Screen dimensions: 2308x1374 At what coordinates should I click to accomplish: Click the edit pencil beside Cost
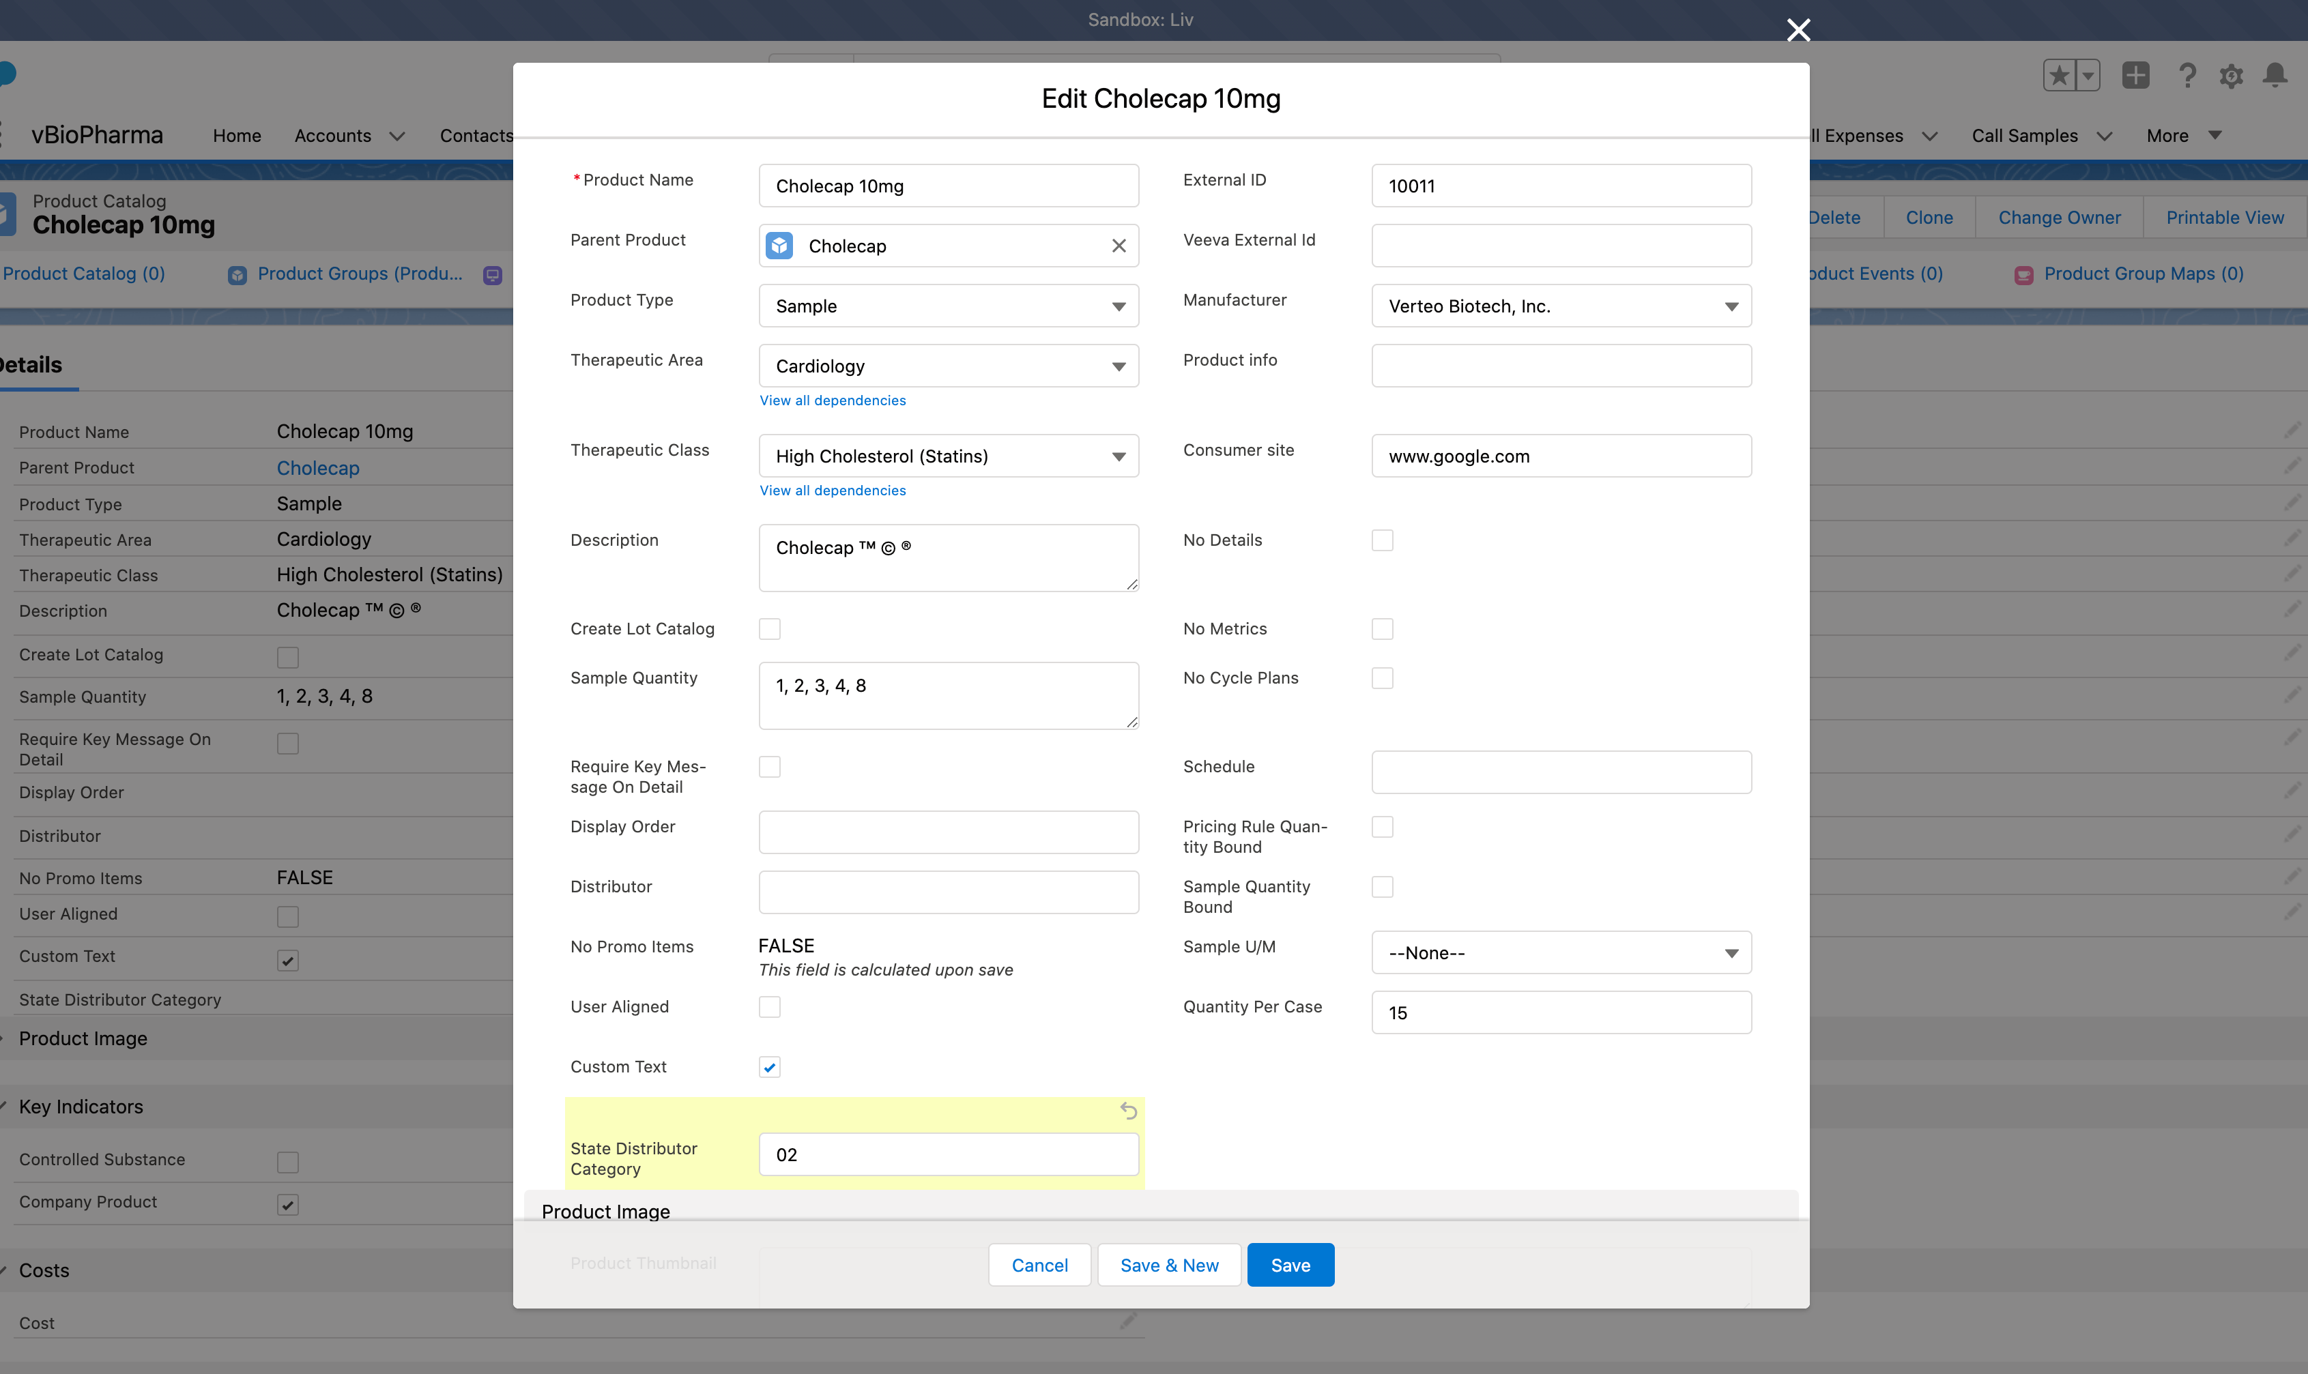[x=1128, y=1321]
